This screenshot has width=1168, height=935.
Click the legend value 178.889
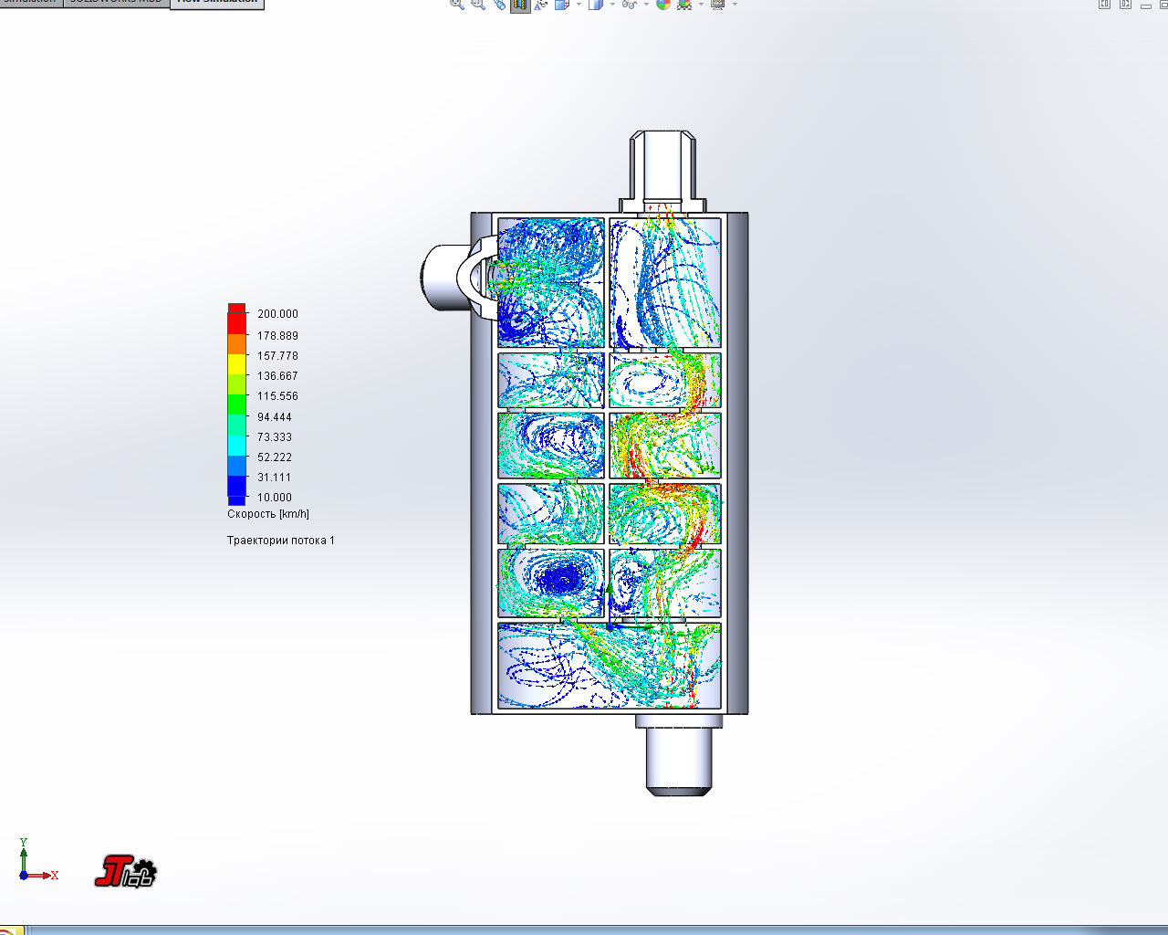(277, 336)
